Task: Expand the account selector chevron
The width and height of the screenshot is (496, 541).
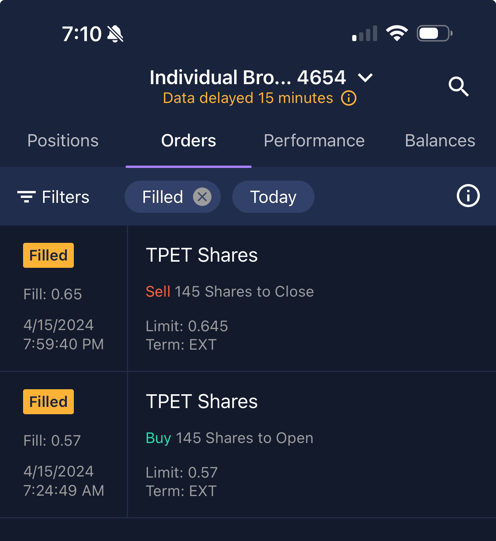Action: point(365,78)
